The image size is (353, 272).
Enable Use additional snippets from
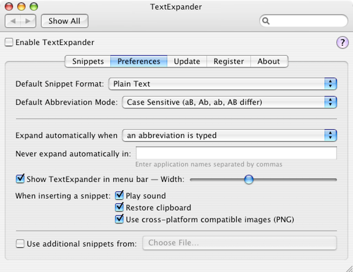point(21,244)
